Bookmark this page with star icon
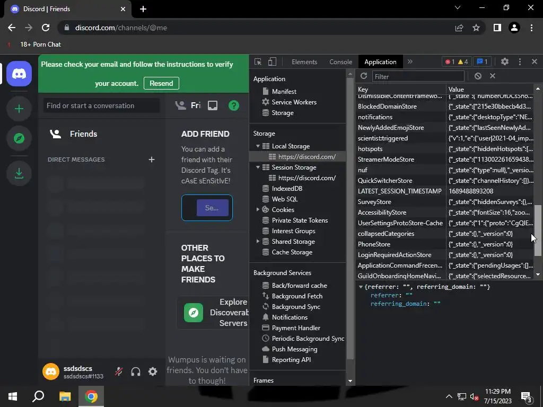 [476, 28]
